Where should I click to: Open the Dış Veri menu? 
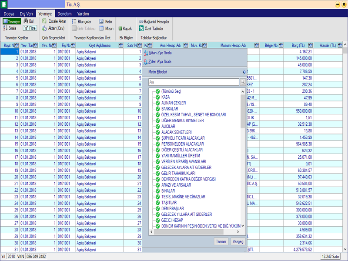(x=26, y=14)
